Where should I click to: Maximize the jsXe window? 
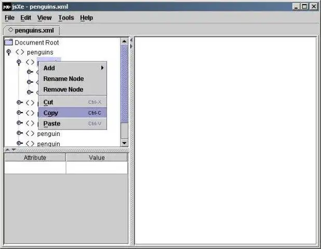304,7
